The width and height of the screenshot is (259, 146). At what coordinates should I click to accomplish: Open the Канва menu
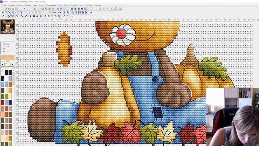point(35,5)
